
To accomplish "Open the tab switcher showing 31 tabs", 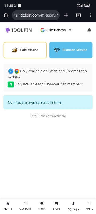I will [78, 15].
